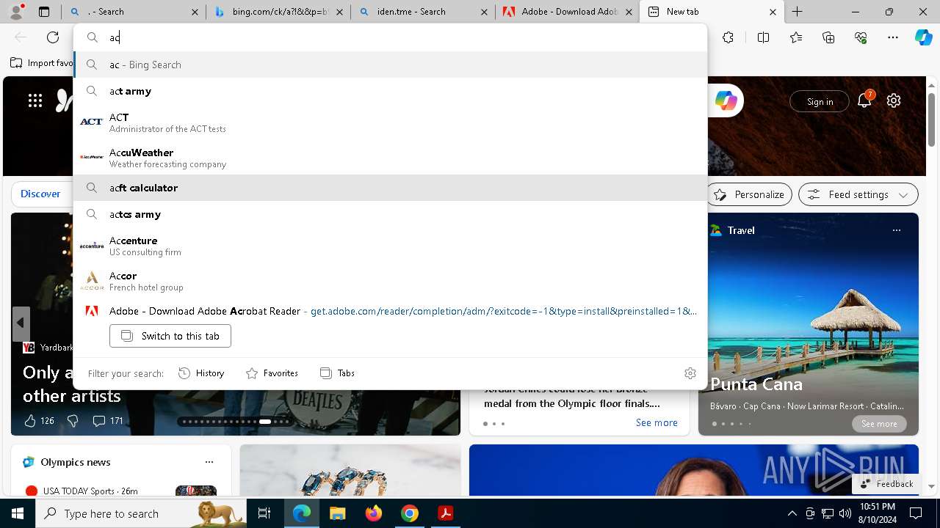Open Adobe Acrobat Reader history suggestion
This screenshot has width=940, height=528.
pos(391,311)
